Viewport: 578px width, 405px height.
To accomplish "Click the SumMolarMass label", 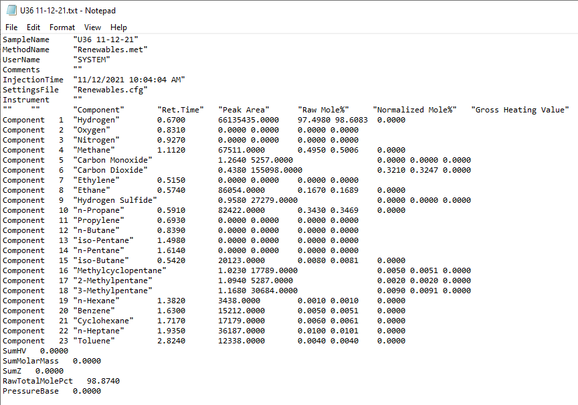I will click(31, 361).
